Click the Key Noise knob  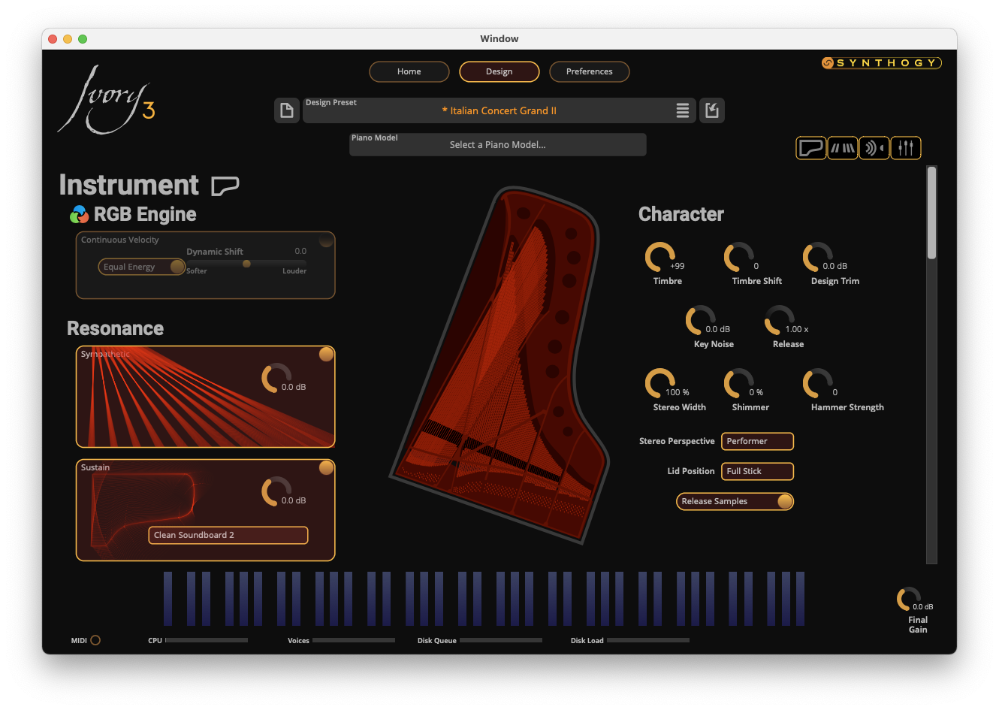click(x=700, y=320)
